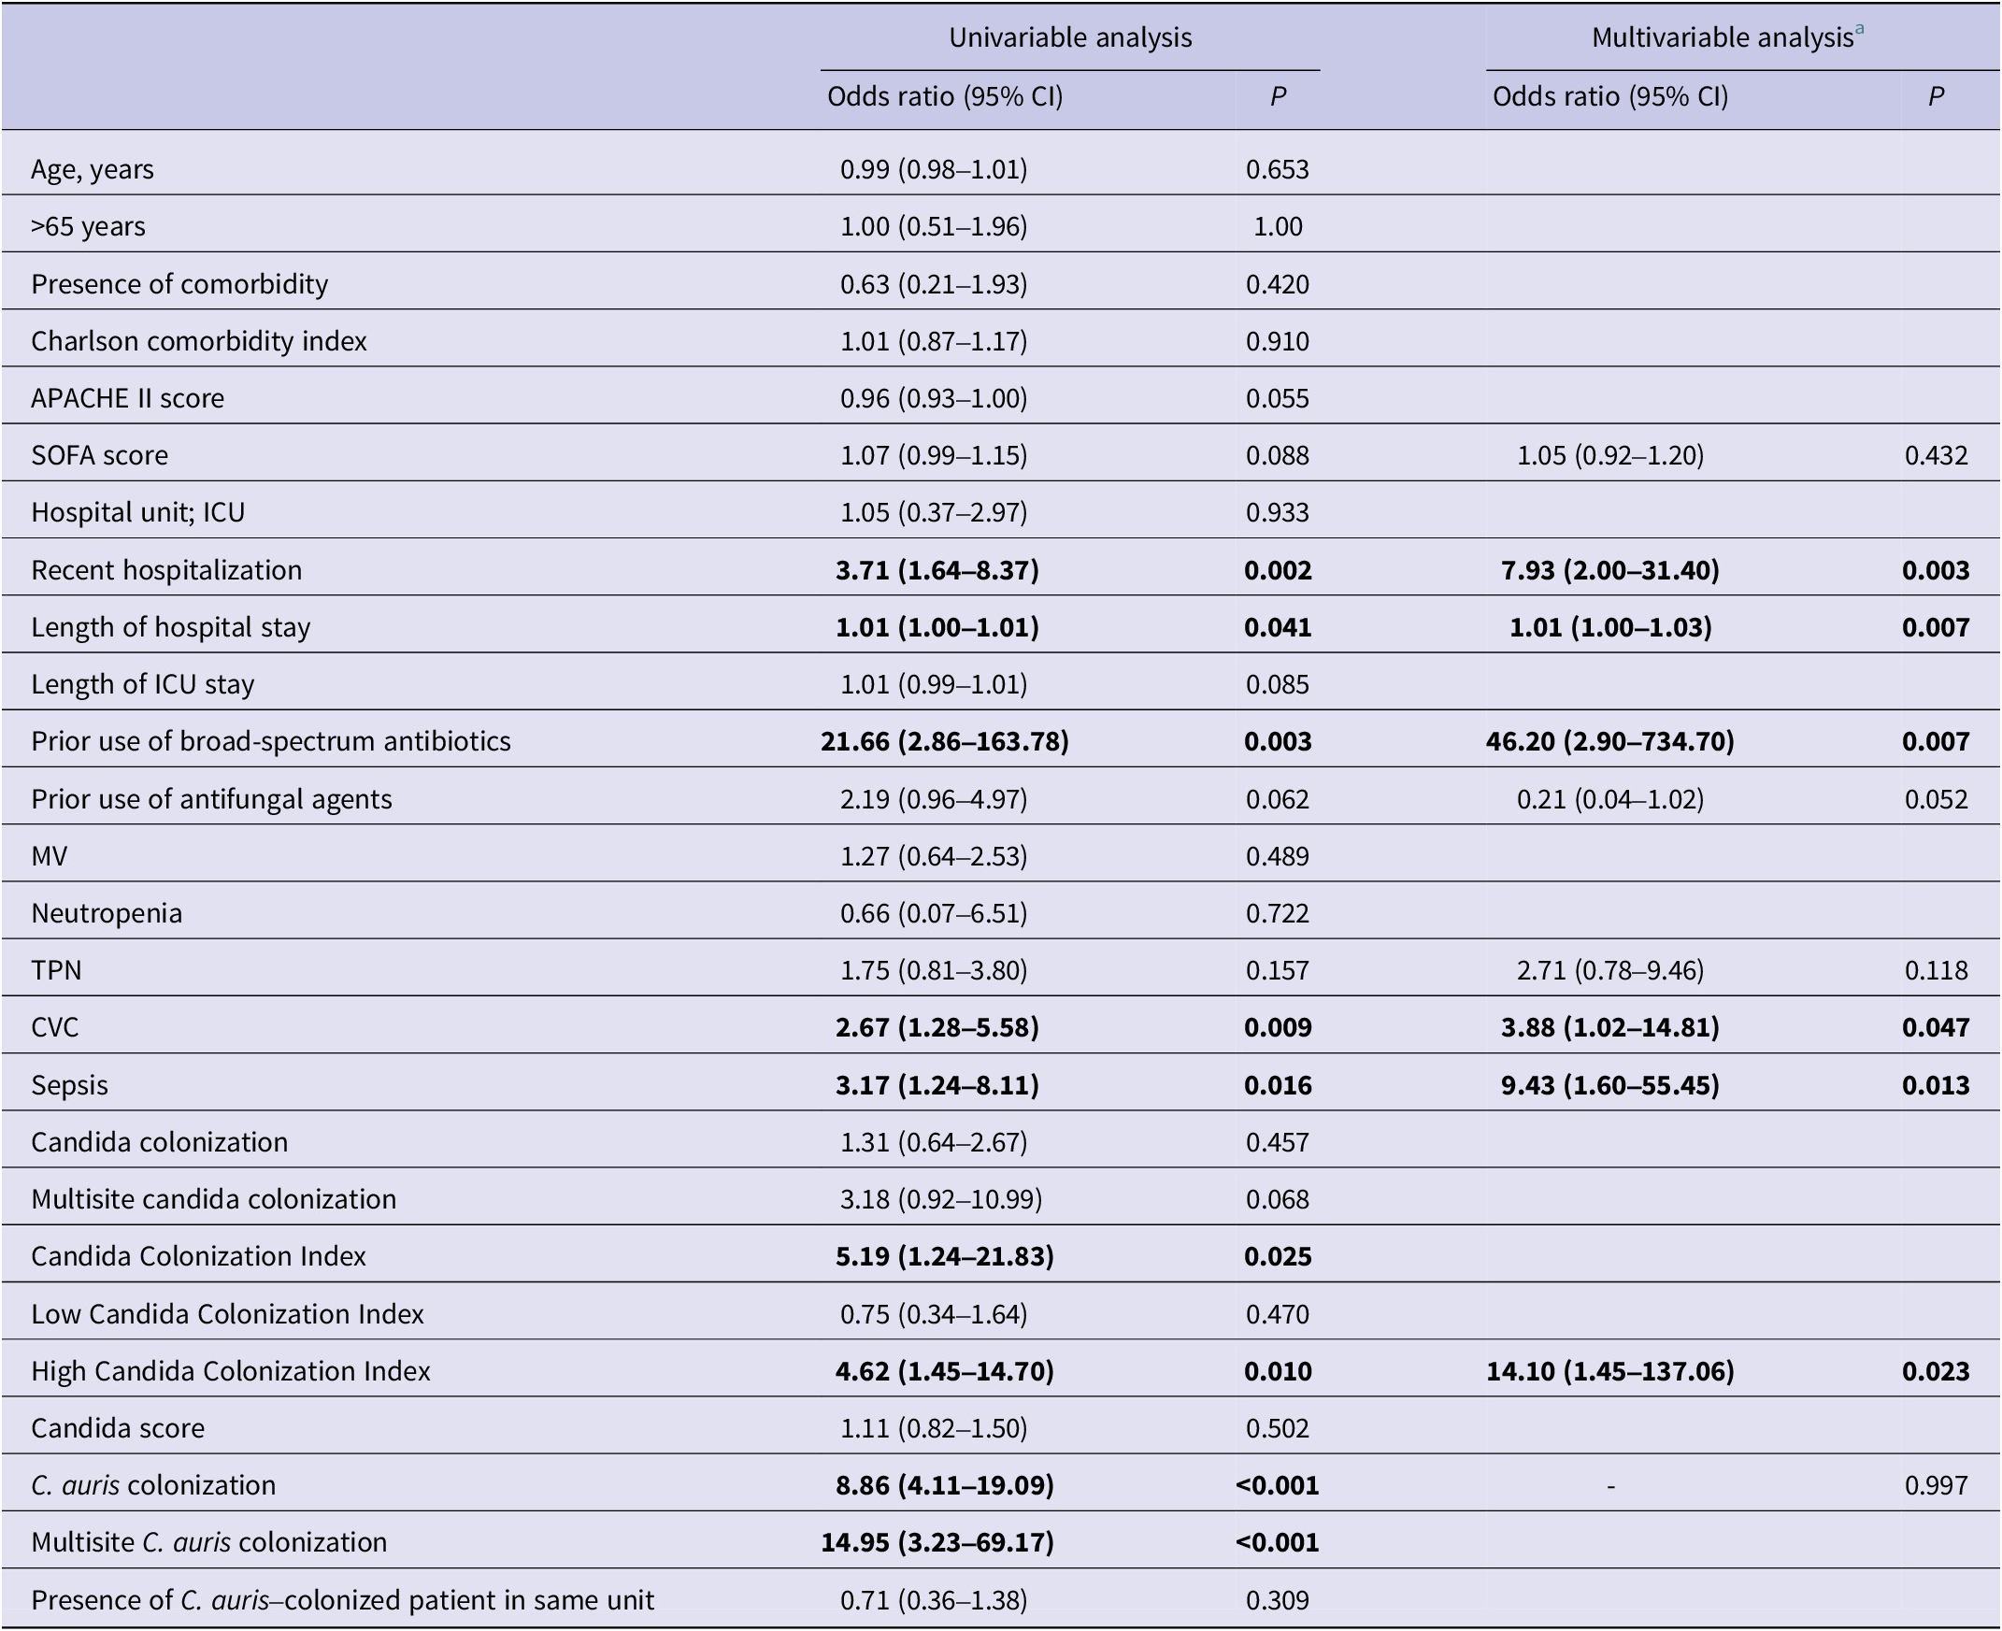Click the 'TPN' row label
Viewport: 2002px width, 1631px height.
(56, 969)
